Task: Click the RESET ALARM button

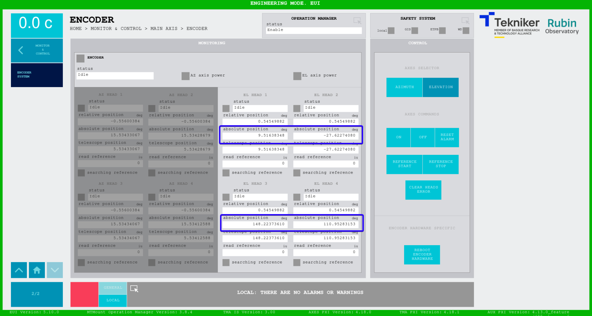Action: coord(447,138)
